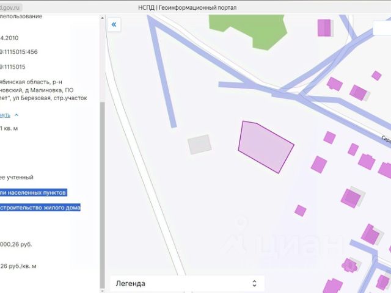
Task: Click the 'НСПД | Геоинформационный портал' page title
Action: pyautogui.click(x=188, y=7)
